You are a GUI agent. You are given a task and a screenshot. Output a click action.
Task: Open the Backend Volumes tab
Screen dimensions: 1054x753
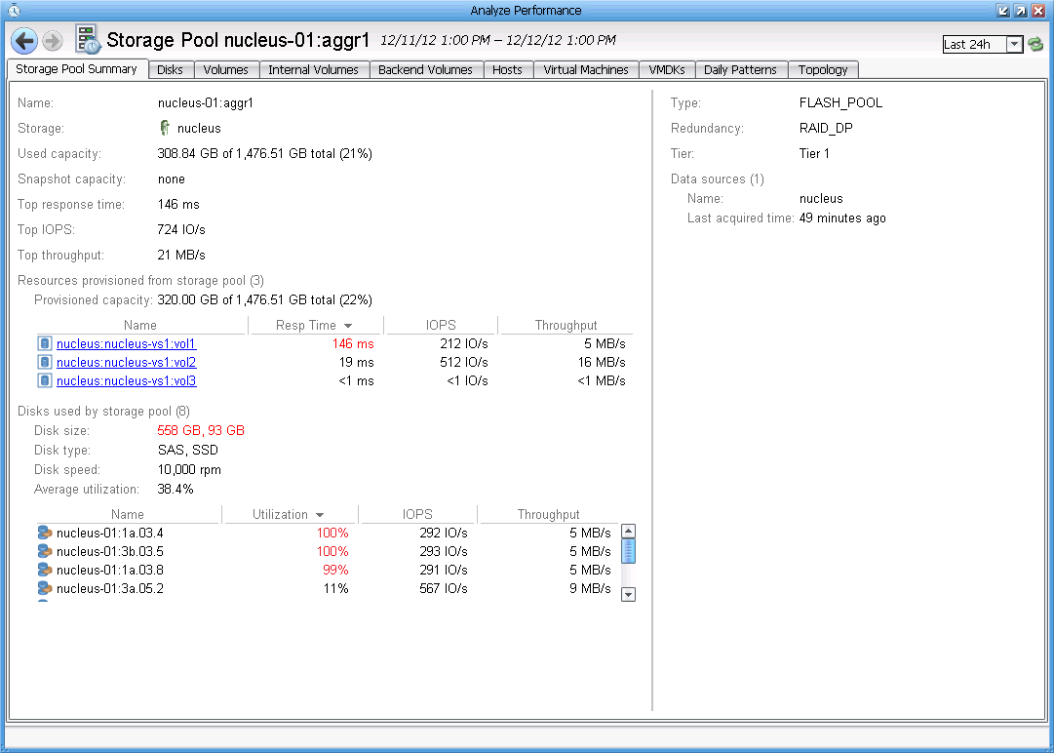pos(425,70)
